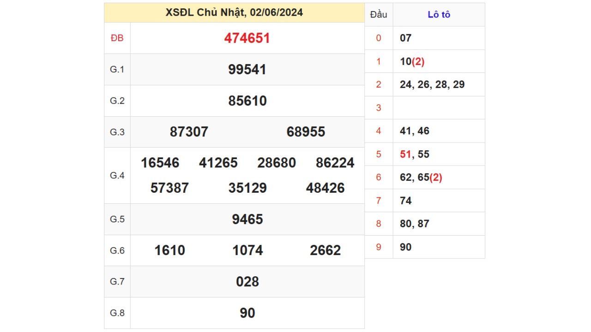Select loto values 24, 26, 28, 29
Image resolution: width=591 pixels, height=332 pixels.
coord(432,85)
